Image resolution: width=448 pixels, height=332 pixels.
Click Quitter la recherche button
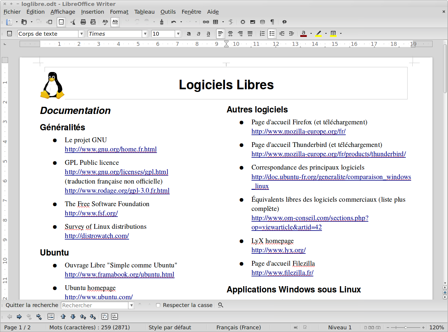[32, 305]
